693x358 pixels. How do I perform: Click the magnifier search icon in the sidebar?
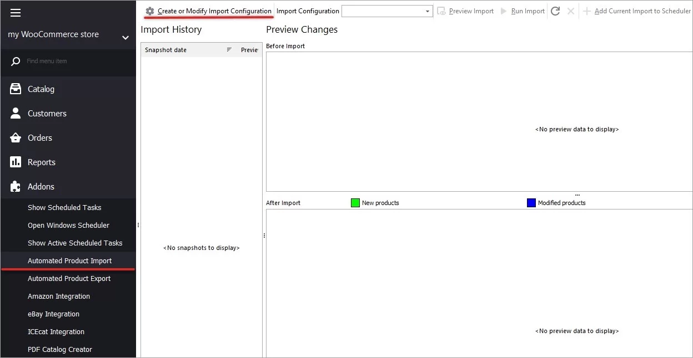15,61
